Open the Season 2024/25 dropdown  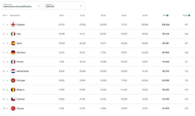pos(64,6)
